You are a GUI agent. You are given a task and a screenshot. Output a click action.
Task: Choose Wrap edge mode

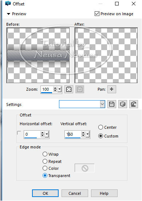[45, 154]
